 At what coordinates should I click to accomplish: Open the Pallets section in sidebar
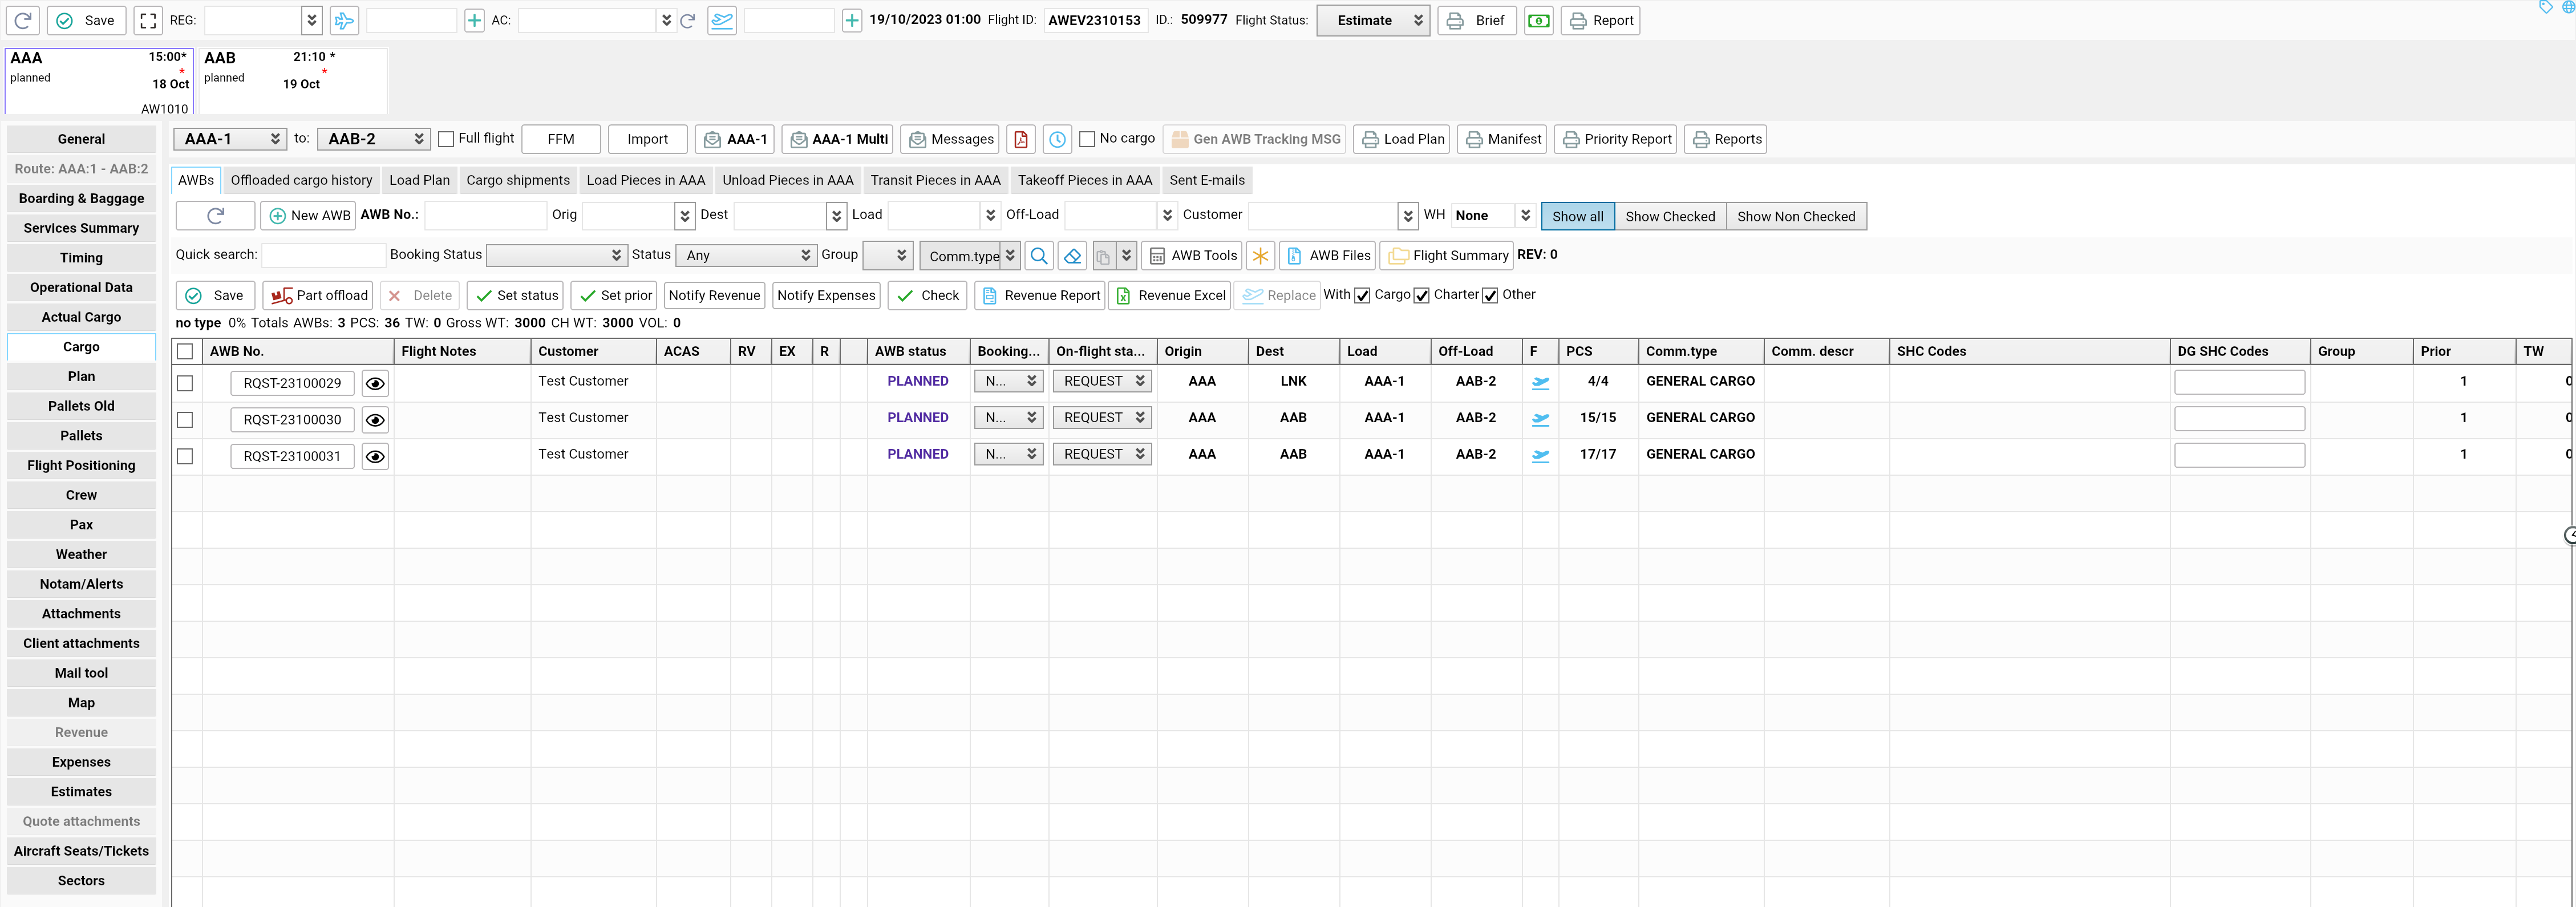(81, 435)
